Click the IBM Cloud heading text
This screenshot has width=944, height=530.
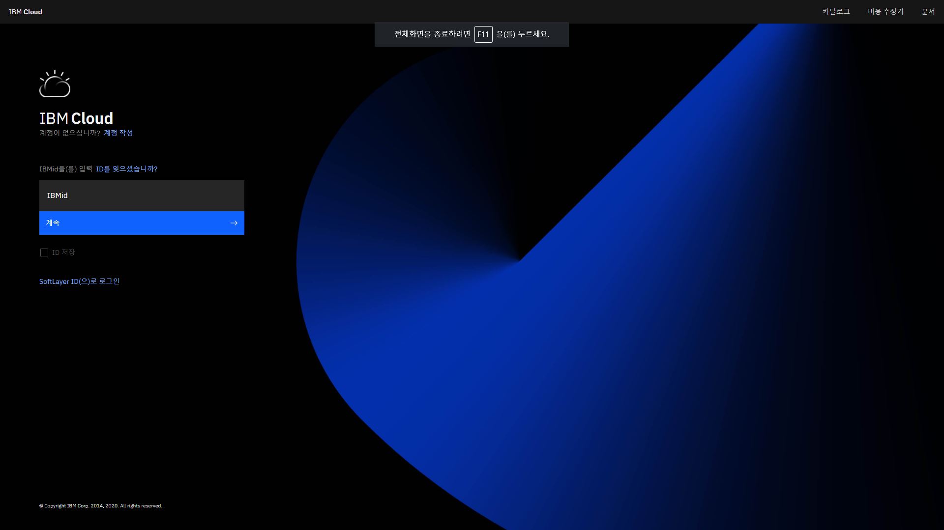[x=76, y=118]
